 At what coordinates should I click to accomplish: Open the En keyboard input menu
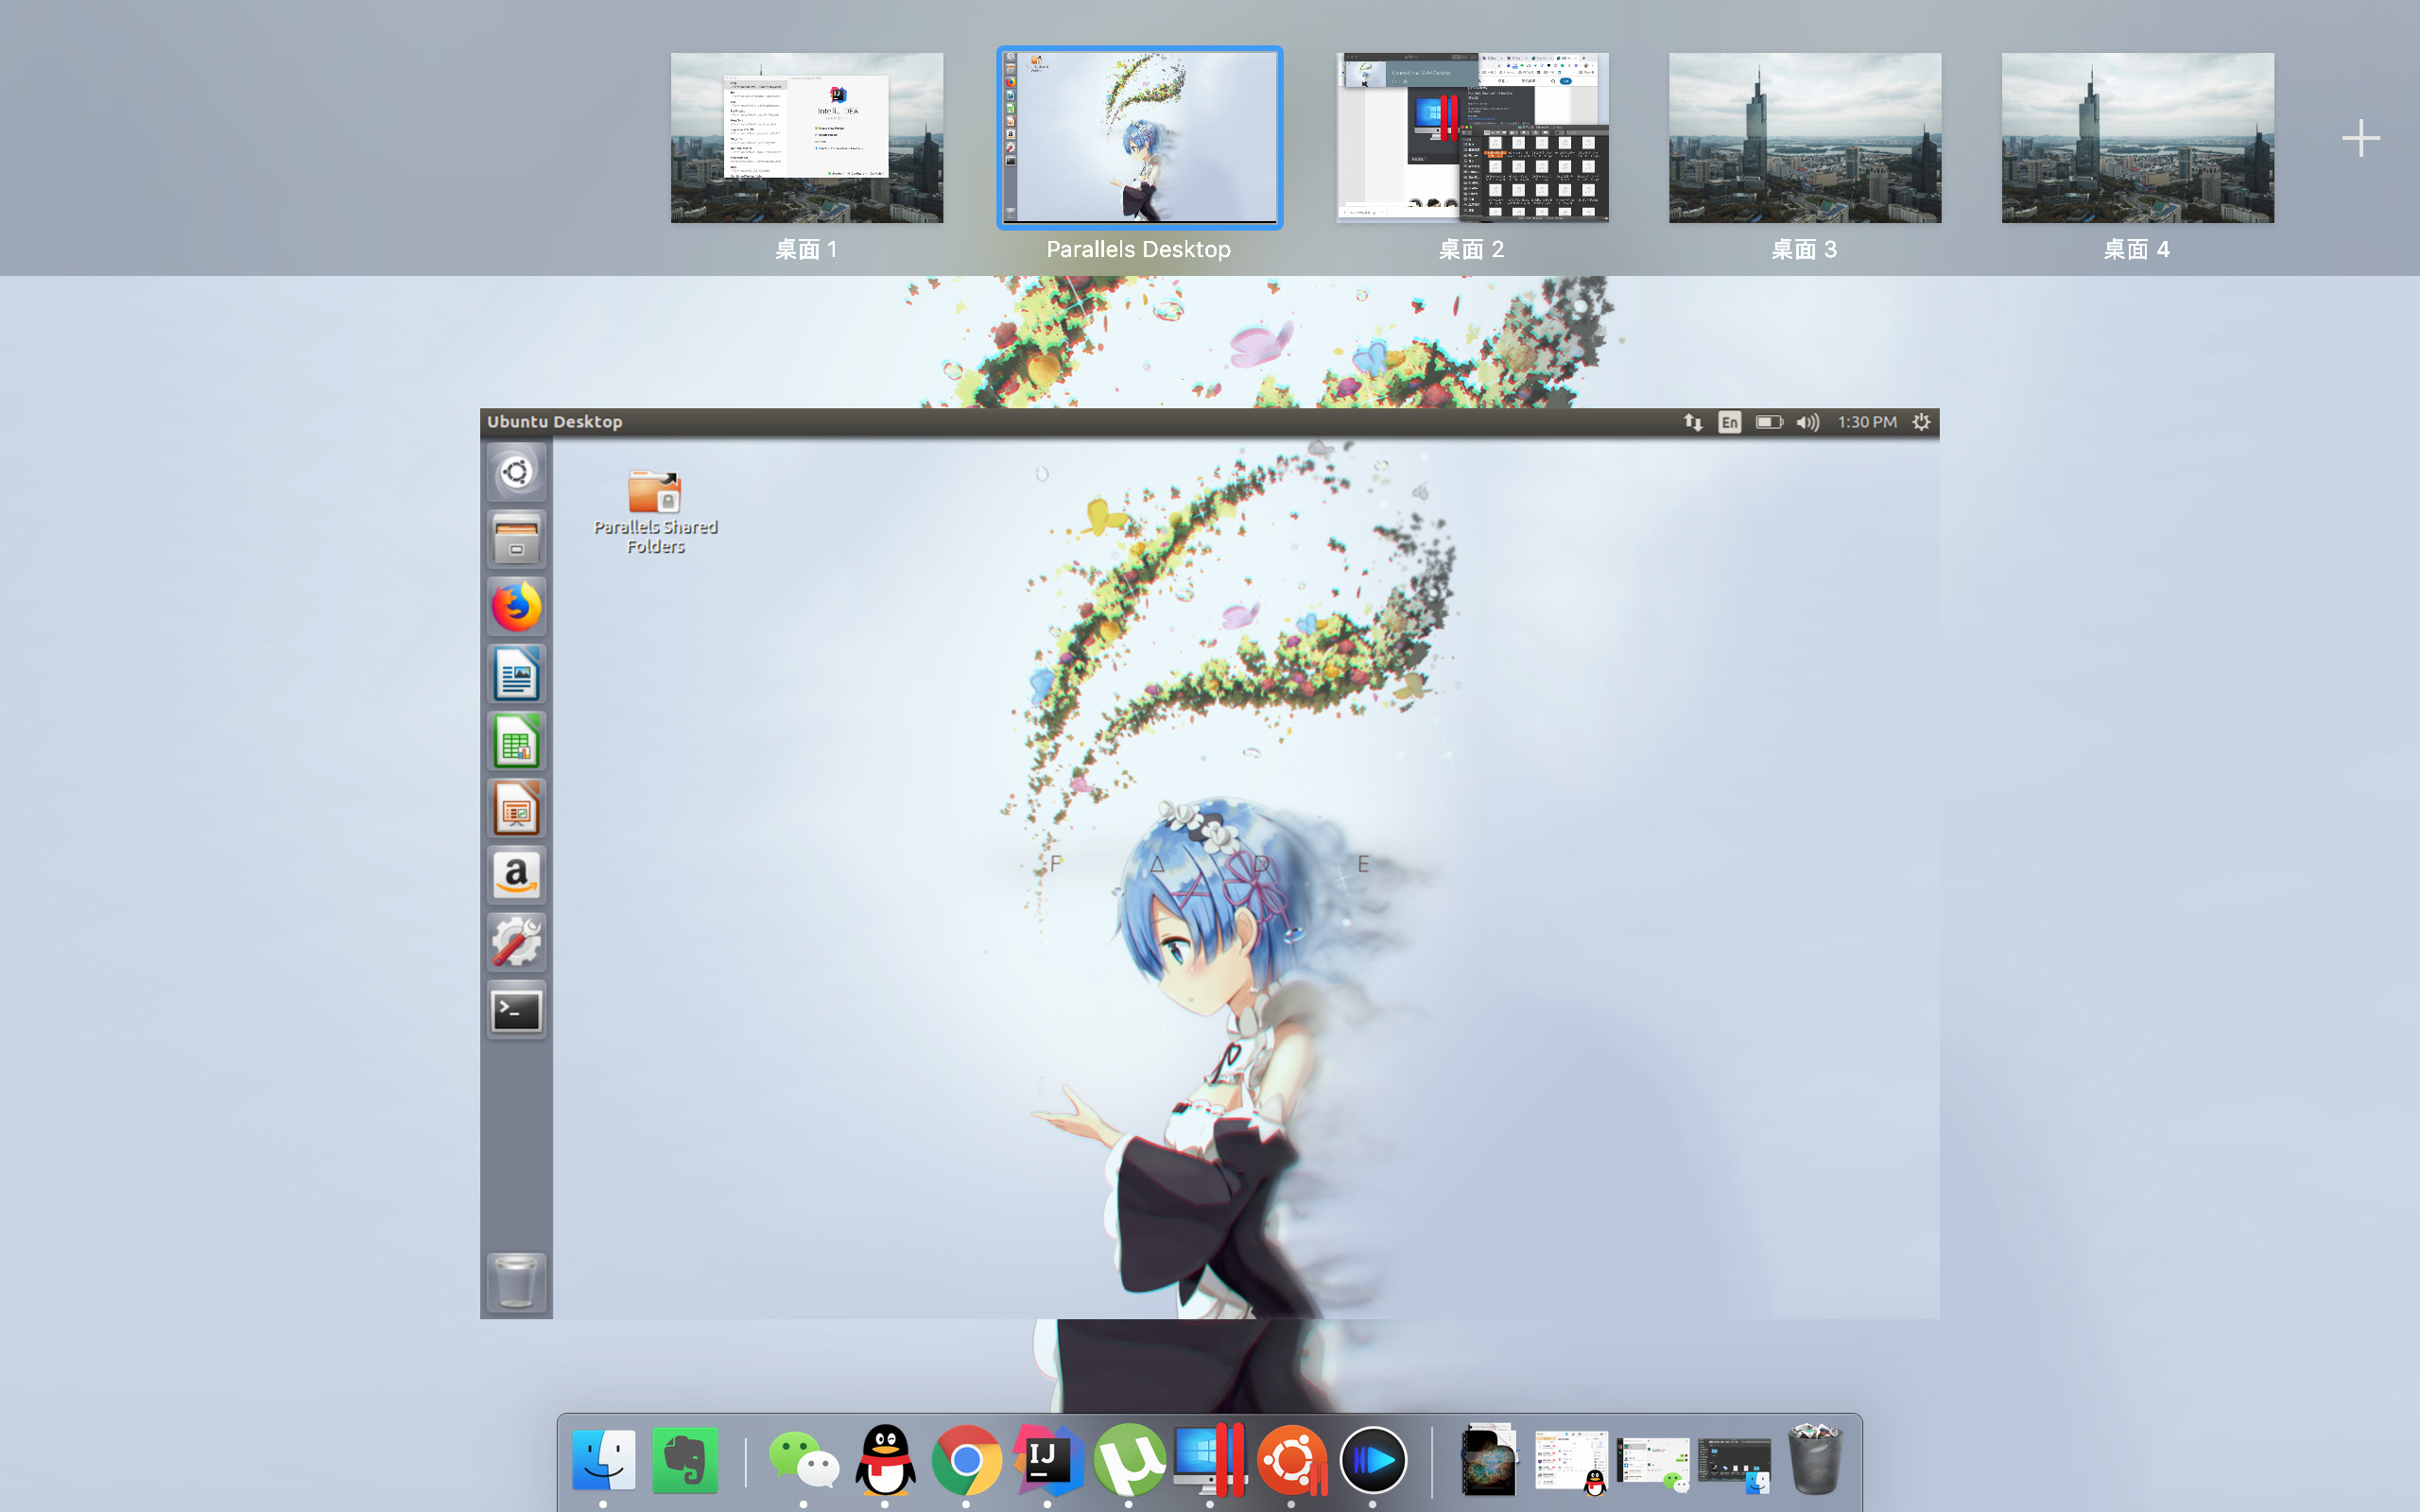tap(1729, 422)
